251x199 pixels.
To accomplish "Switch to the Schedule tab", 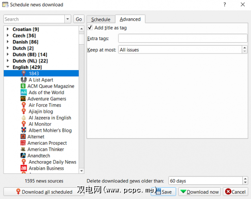I will (101, 20).
